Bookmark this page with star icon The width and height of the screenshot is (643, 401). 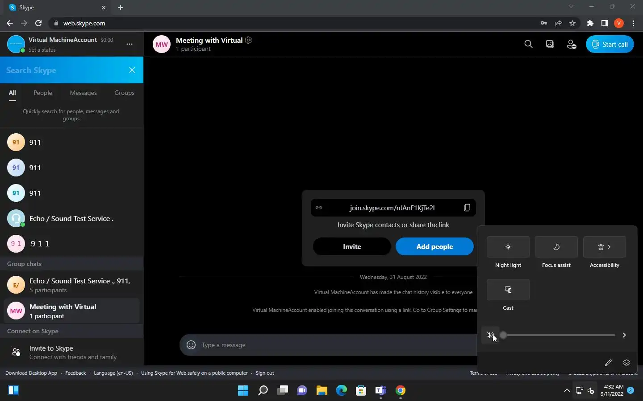coord(572,23)
